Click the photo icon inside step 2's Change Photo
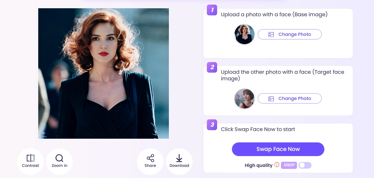The height and width of the screenshot is (178, 374). point(271,98)
